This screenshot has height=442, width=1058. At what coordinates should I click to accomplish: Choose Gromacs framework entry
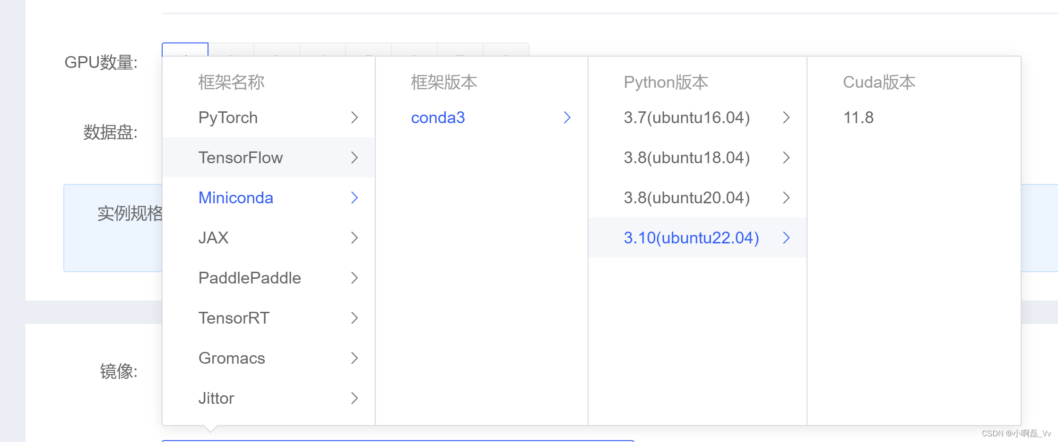(269, 358)
